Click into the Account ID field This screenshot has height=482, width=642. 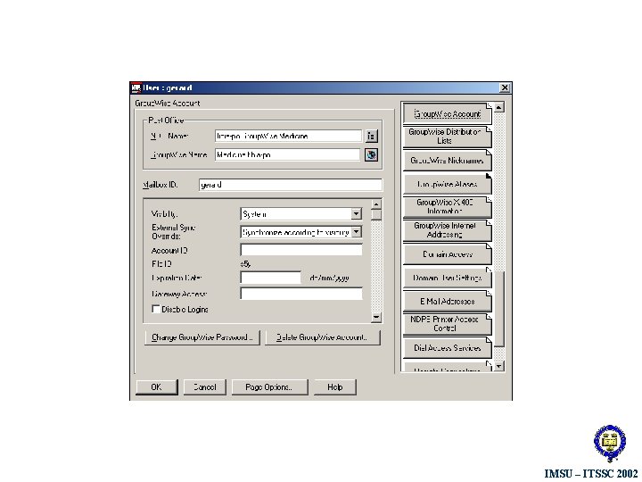click(301, 250)
